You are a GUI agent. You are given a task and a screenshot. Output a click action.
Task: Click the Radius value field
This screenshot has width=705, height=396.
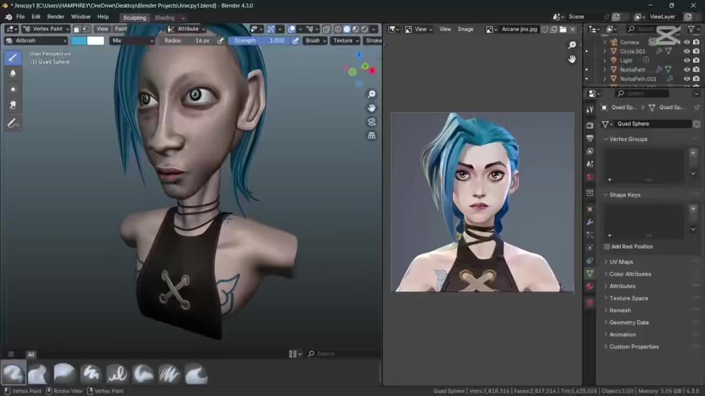186,40
